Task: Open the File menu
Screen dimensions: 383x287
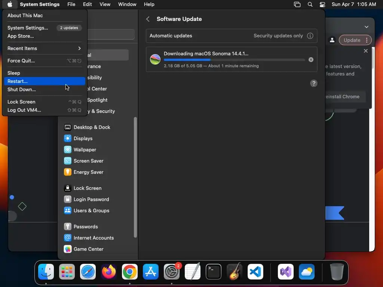Action: click(71, 4)
